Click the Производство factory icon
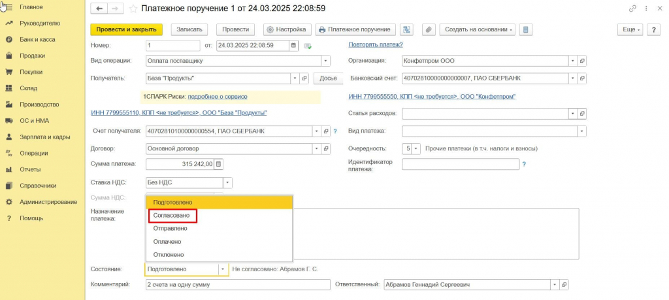Viewport: 669px width, 300px height. [8, 105]
